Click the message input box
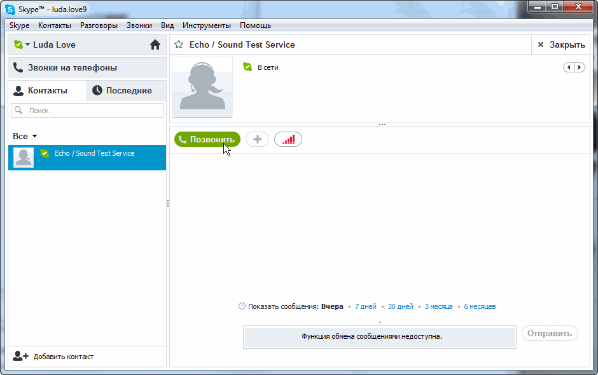Screen dimensions: 598x375 tap(380, 337)
